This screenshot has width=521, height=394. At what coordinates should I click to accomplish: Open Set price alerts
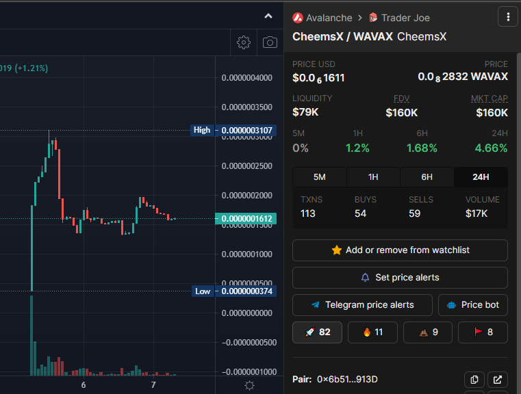400,278
